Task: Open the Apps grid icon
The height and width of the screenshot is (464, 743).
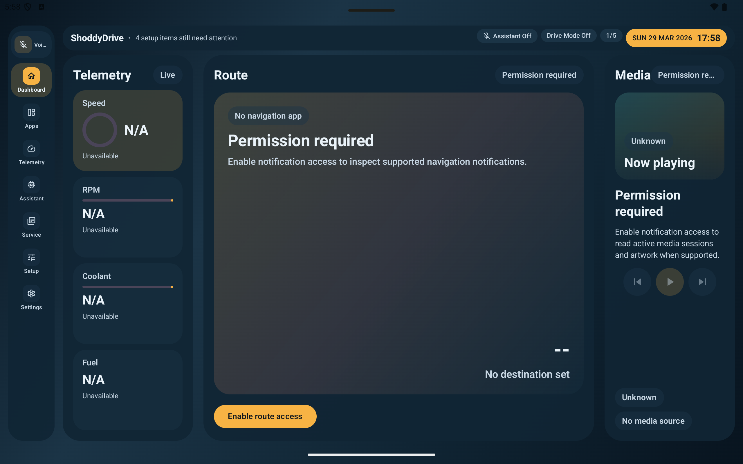Action: point(31,112)
